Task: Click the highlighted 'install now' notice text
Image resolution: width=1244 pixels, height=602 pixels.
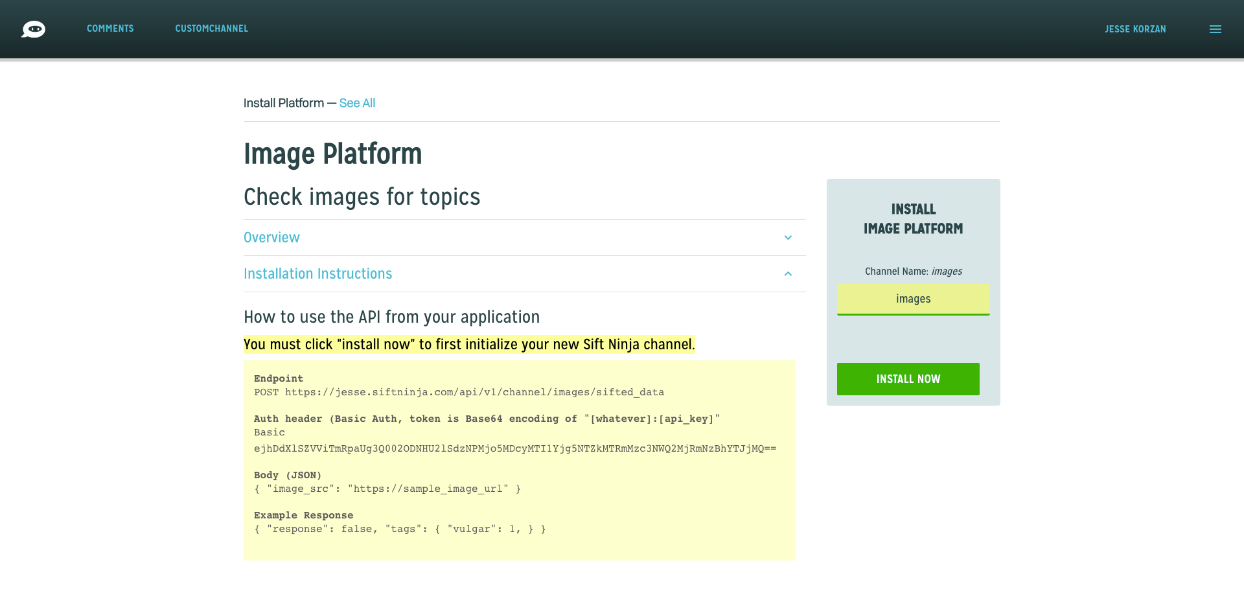Action: (x=469, y=344)
